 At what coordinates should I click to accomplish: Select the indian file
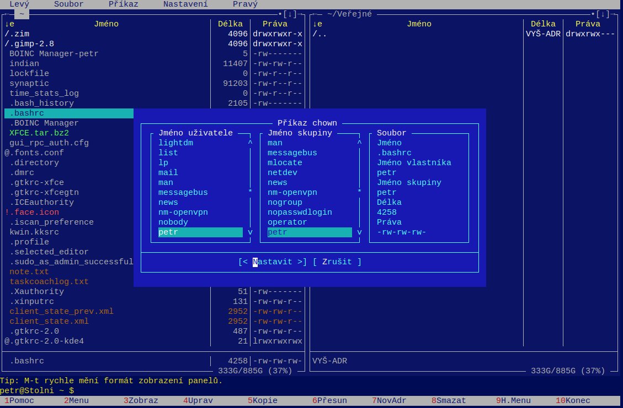[24, 63]
